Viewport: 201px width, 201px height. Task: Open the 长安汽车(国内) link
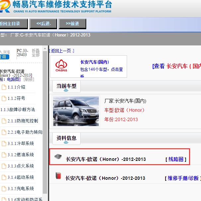click(x=95, y=62)
